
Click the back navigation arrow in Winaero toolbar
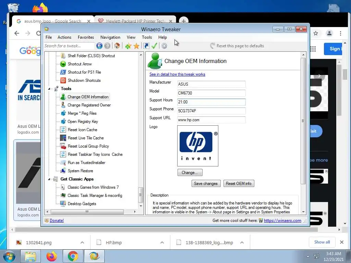[99, 46]
